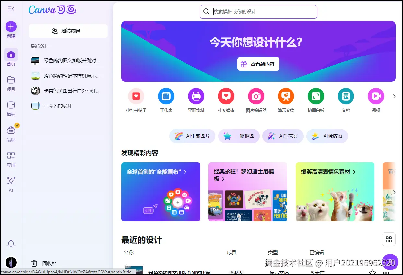Click the 发现精彩内容 heading
Image resolution: width=403 pixels, height=275 pixels.
(x=140, y=153)
